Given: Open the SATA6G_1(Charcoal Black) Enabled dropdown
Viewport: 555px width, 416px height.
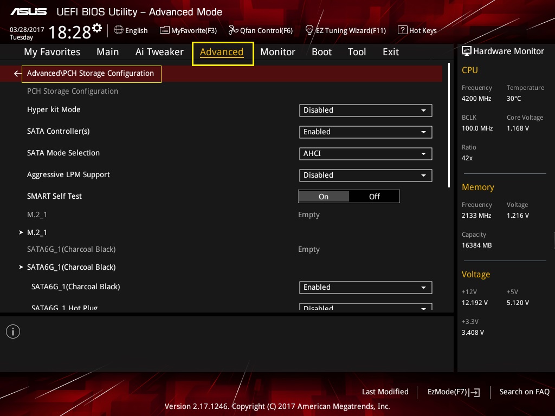Looking at the screenshot, I should click(x=365, y=287).
